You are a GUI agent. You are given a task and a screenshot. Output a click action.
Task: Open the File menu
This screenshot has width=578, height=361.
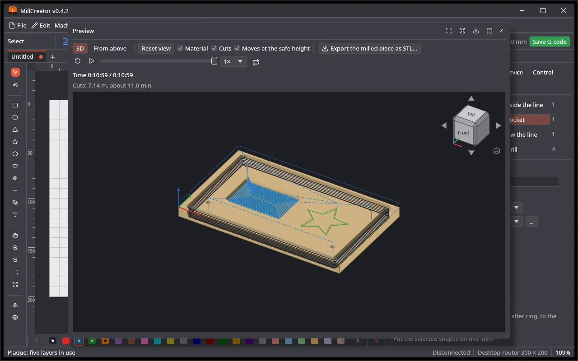(x=18, y=25)
